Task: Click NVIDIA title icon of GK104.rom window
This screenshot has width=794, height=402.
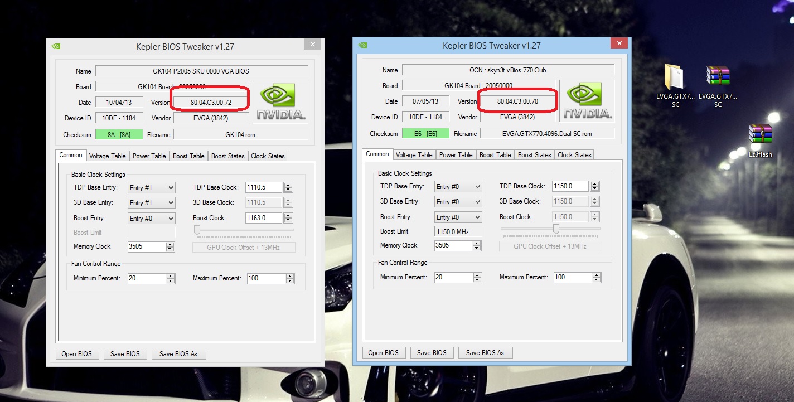Action: tap(56, 46)
